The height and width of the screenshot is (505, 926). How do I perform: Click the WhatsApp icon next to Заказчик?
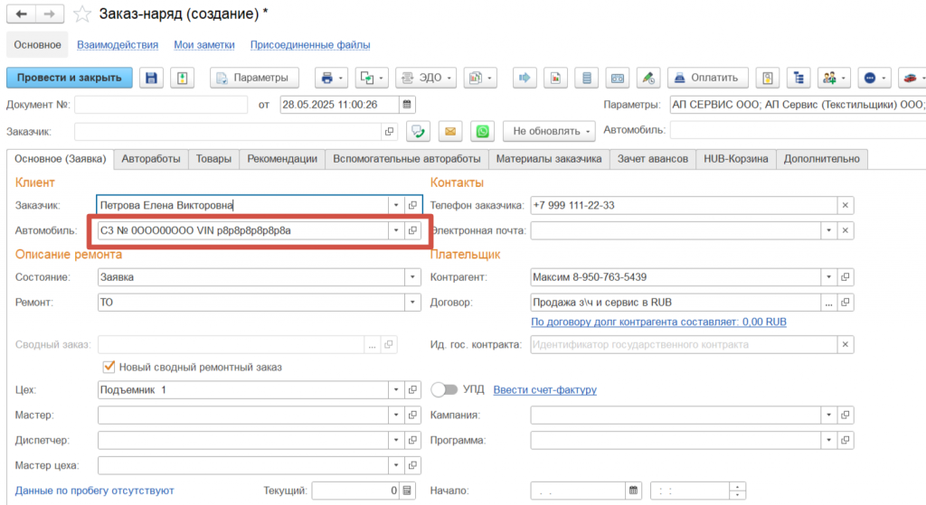(x=484, y=132)
